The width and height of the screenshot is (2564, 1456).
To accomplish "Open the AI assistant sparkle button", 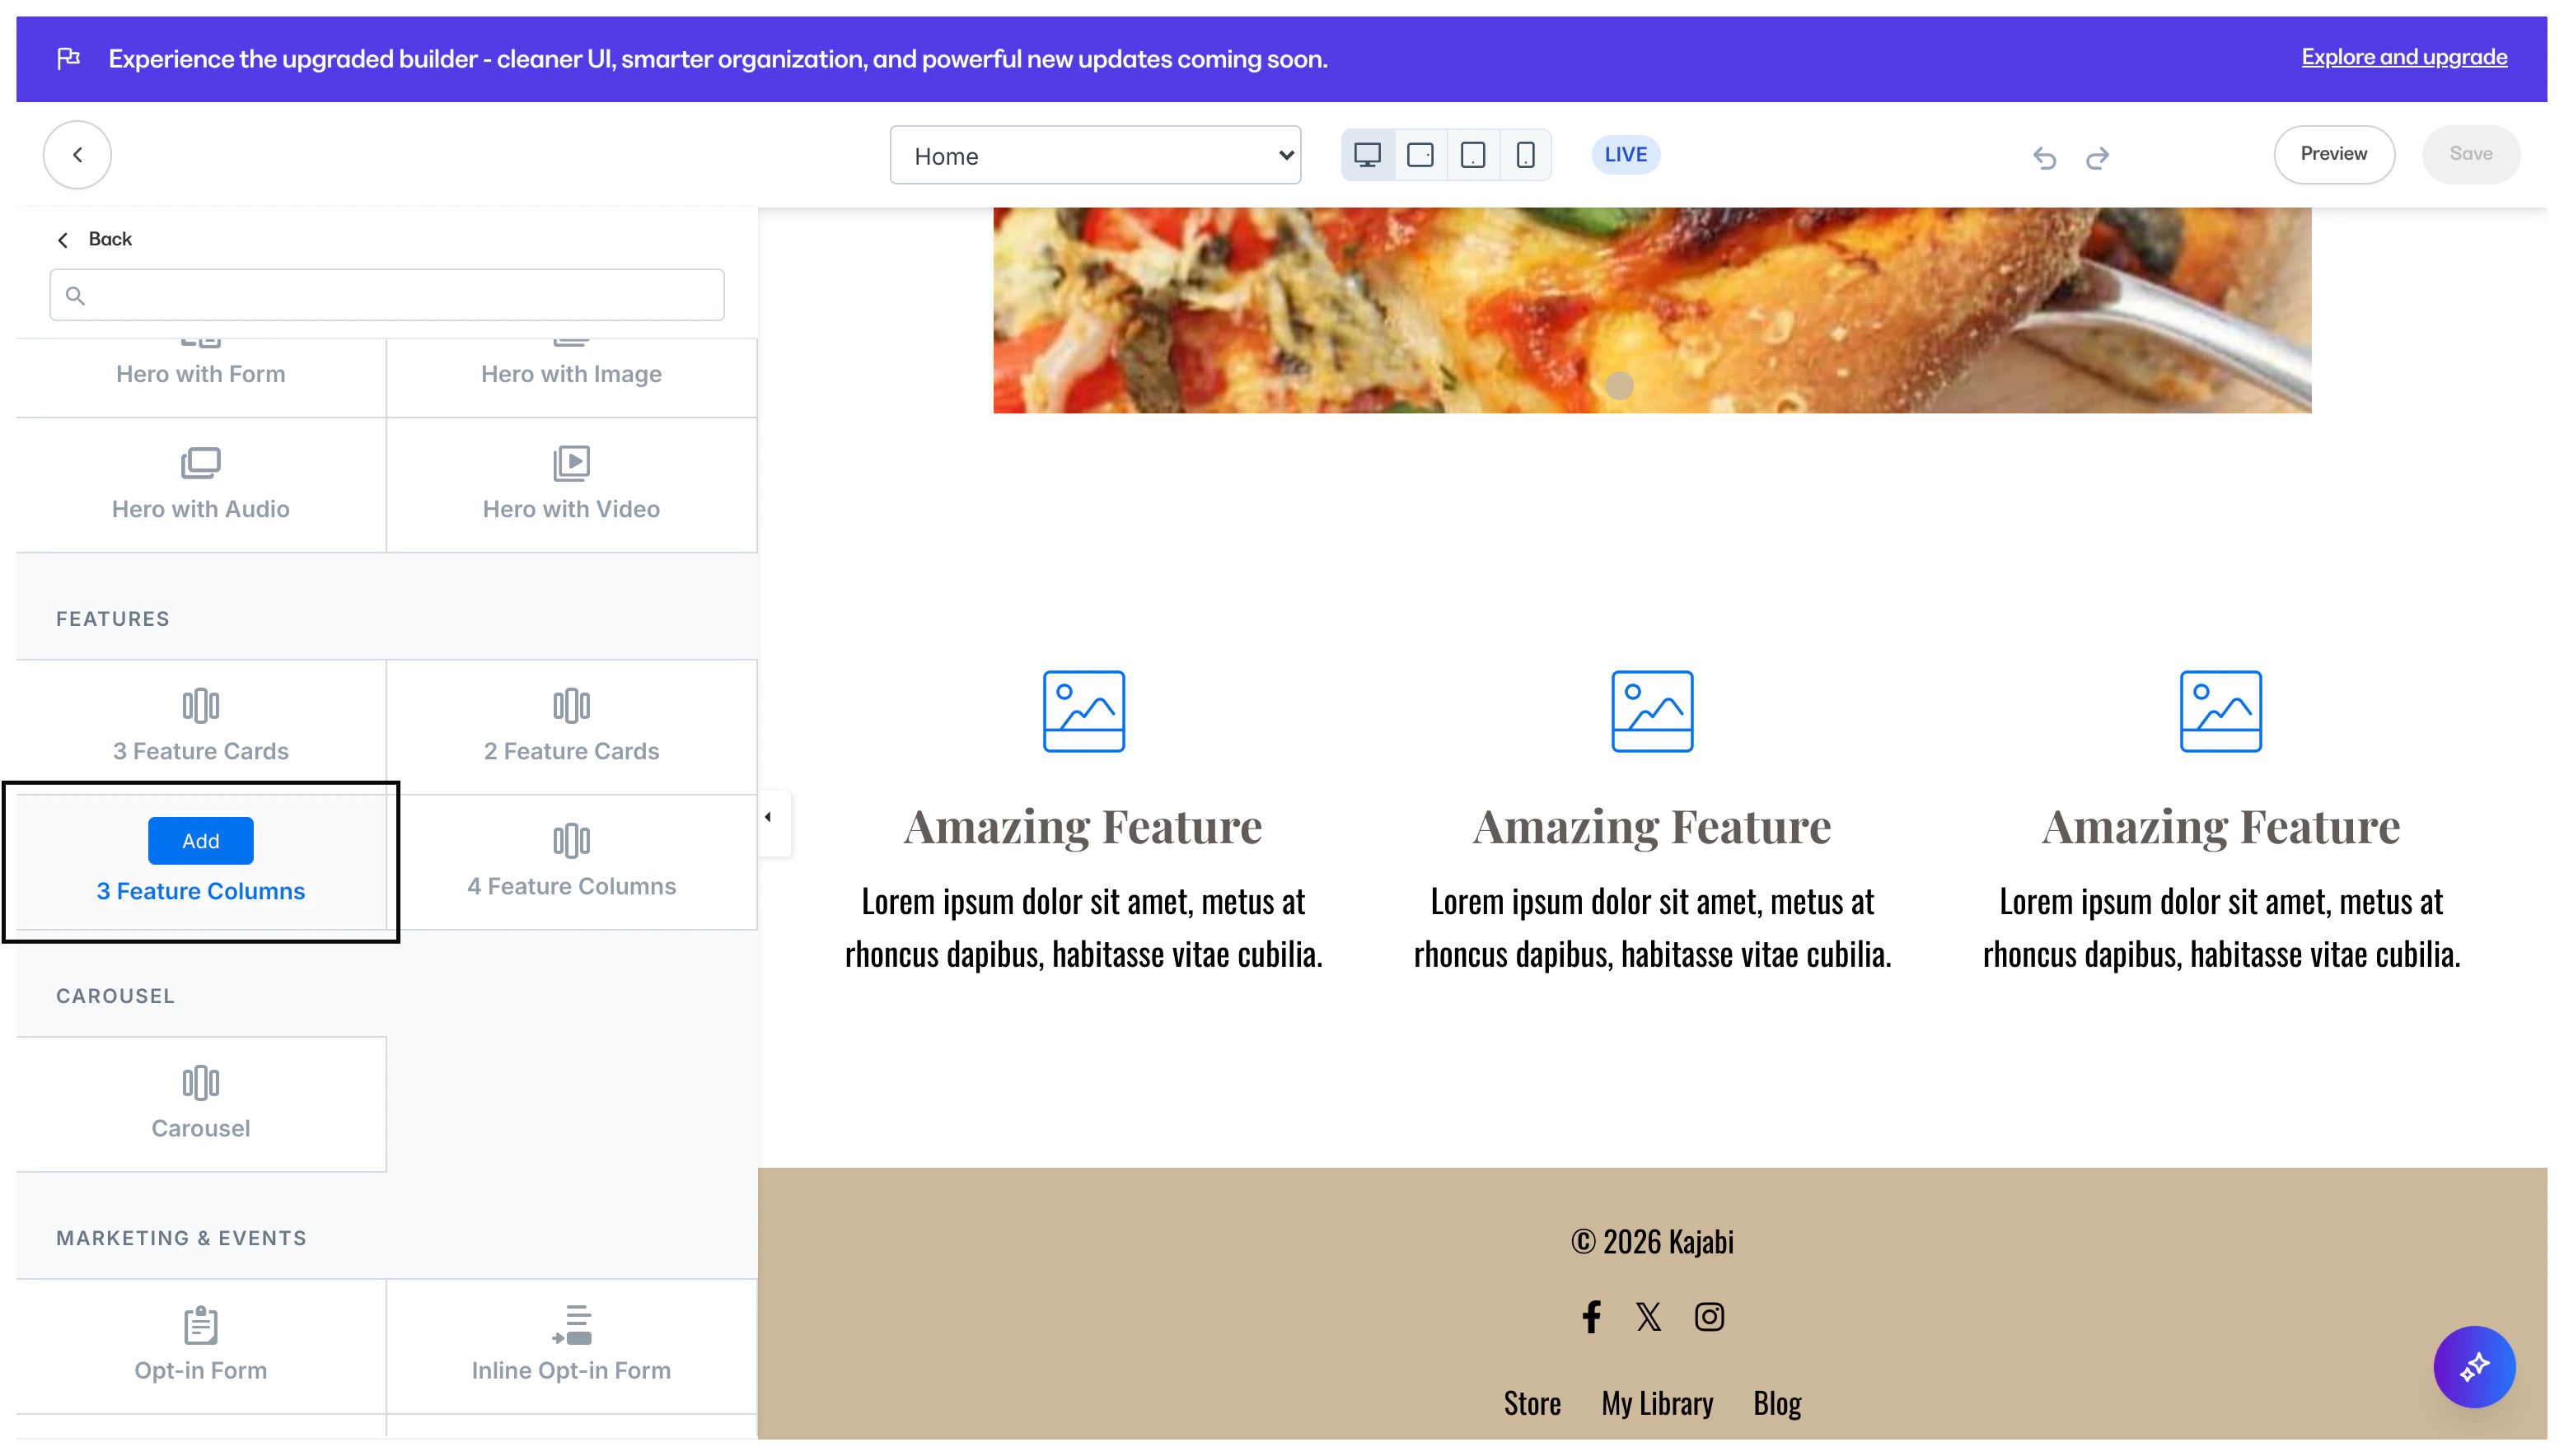I will pos(2473,1366).
